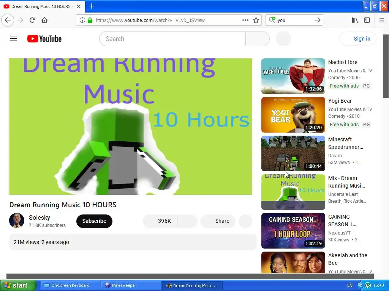Open the YouTube guide hamburger menu
The height and width of the screenshot is (291, 389).
point(14,39)
